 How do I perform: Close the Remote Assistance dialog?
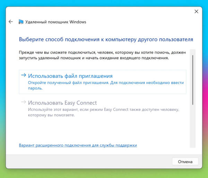click(196, 11)
